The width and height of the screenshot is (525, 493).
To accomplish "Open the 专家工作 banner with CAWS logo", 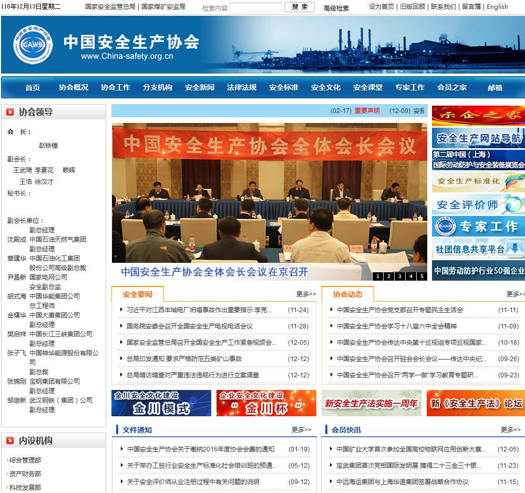I will pos(478,227).
